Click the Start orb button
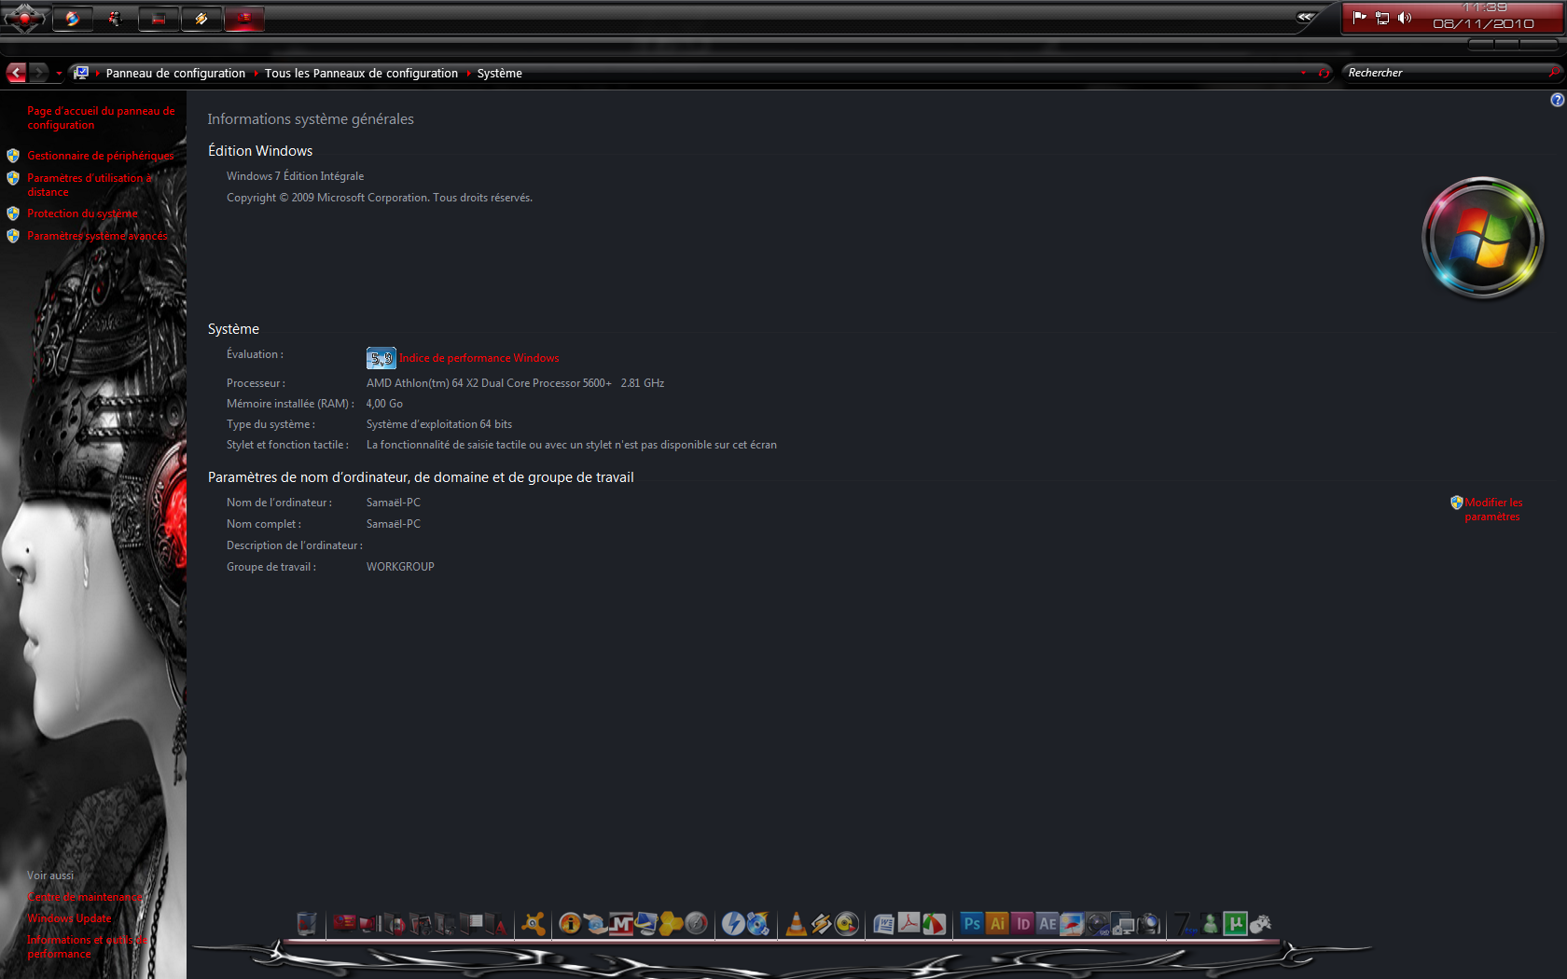Image resolution: width=1567 pixels, height=979 pixels. tap(24, 18)
